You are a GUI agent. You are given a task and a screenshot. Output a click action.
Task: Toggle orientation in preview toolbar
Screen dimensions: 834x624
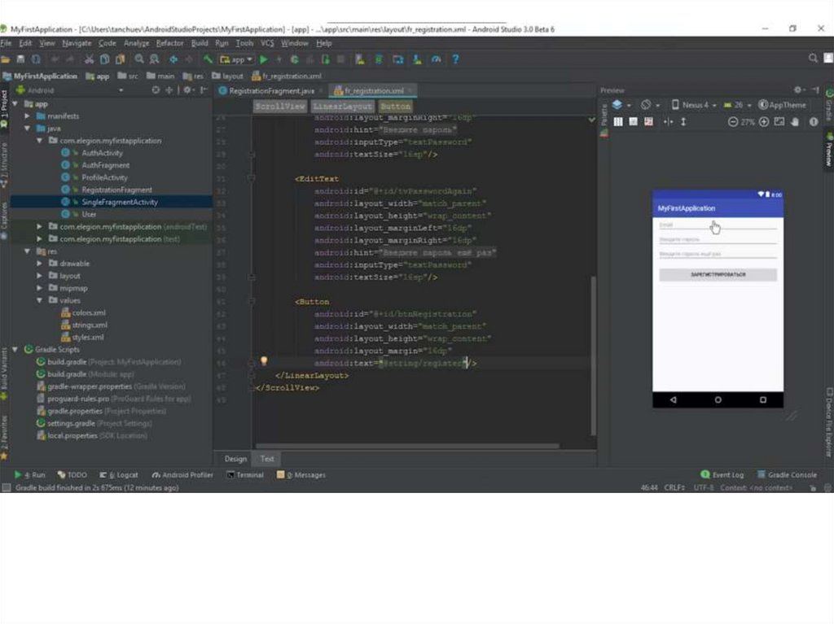point(646,105)
